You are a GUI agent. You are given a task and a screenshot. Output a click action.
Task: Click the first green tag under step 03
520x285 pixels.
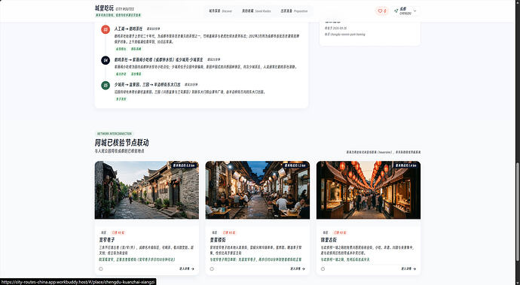coord(121,49)
